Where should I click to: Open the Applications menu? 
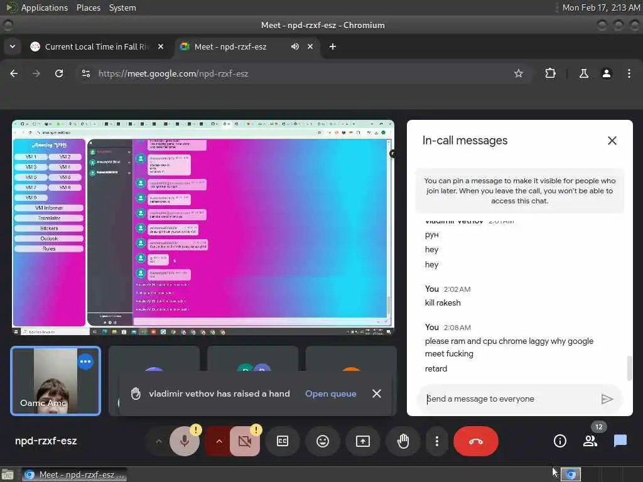(x=45, y=8)
